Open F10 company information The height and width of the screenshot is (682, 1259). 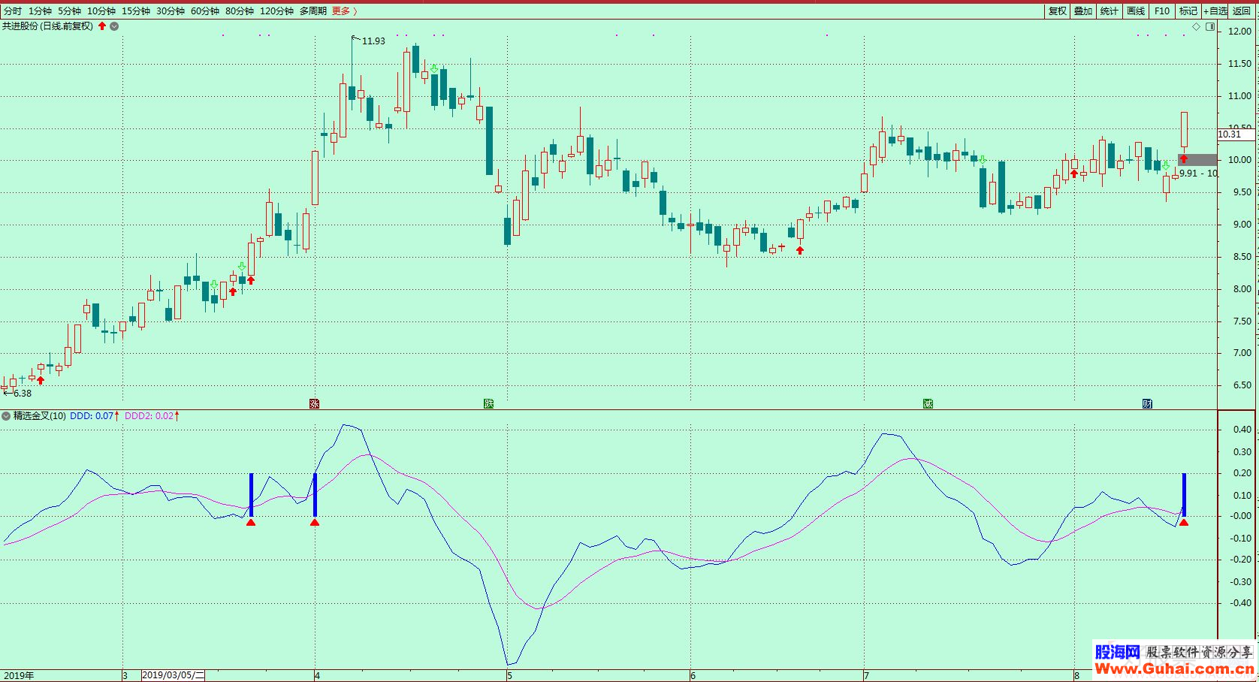click(x=1162, y=11)
